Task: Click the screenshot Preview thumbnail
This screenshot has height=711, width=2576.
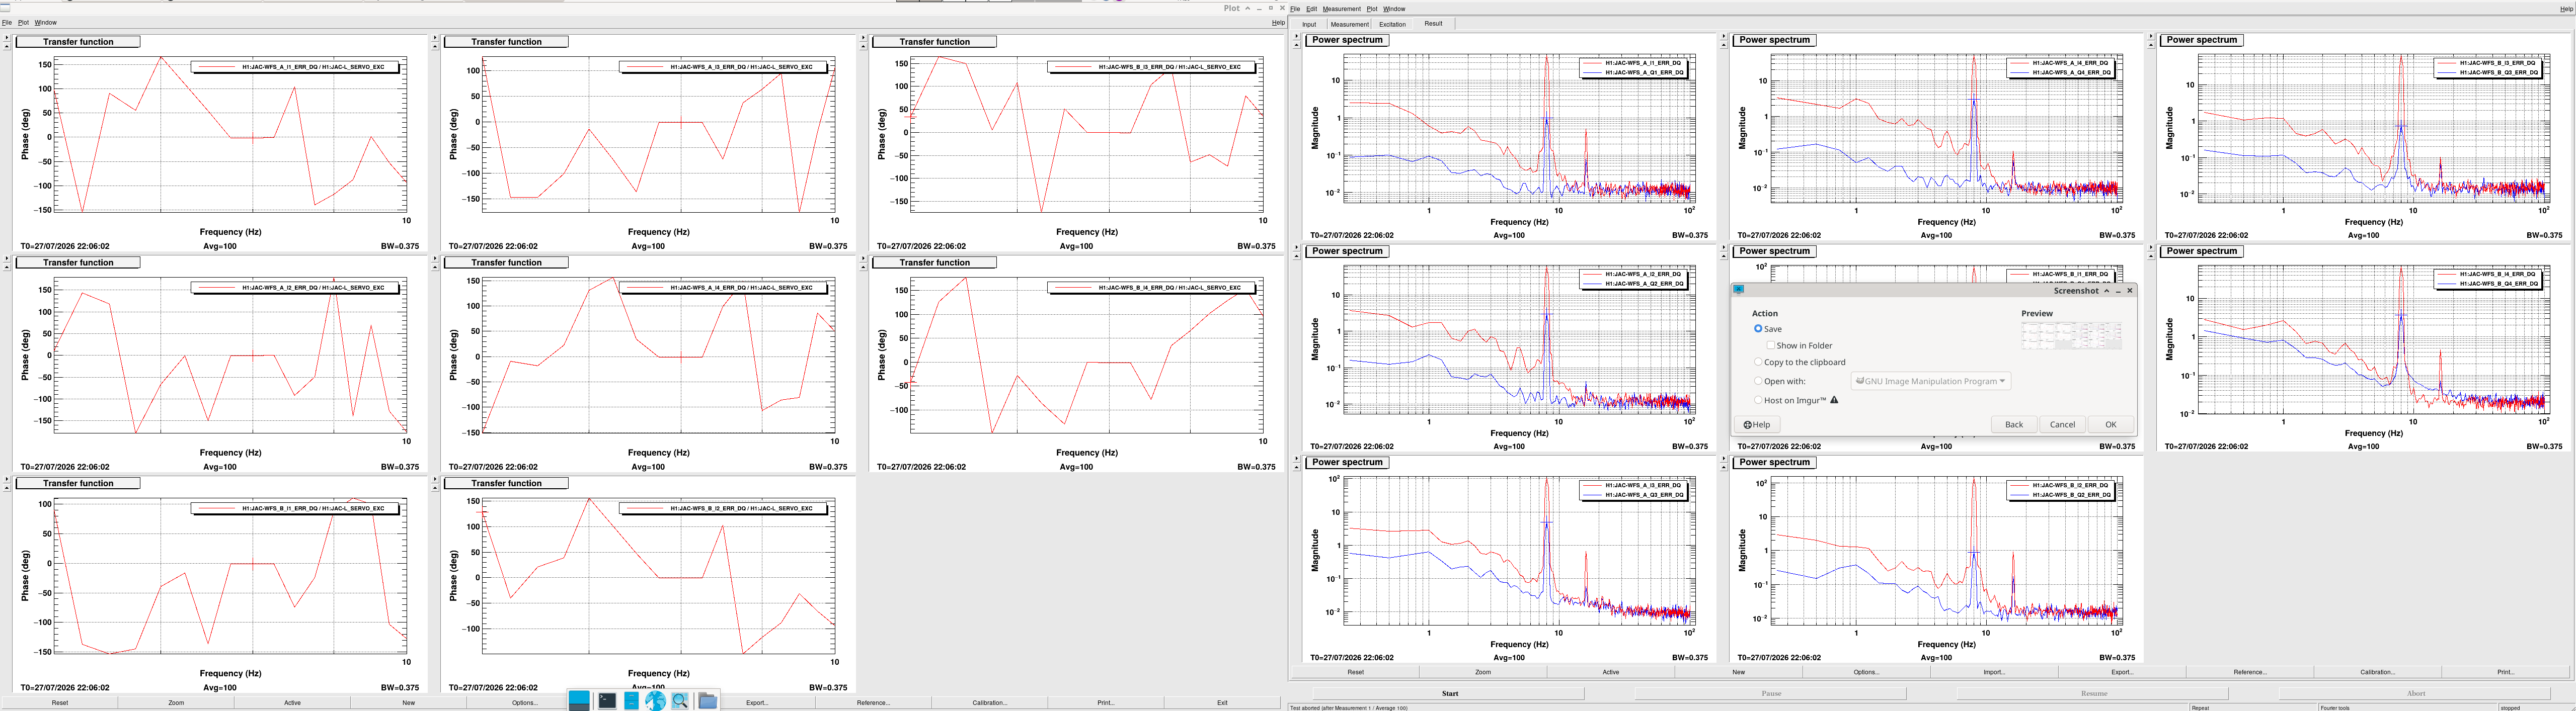Action: [x=2071, y=334]
